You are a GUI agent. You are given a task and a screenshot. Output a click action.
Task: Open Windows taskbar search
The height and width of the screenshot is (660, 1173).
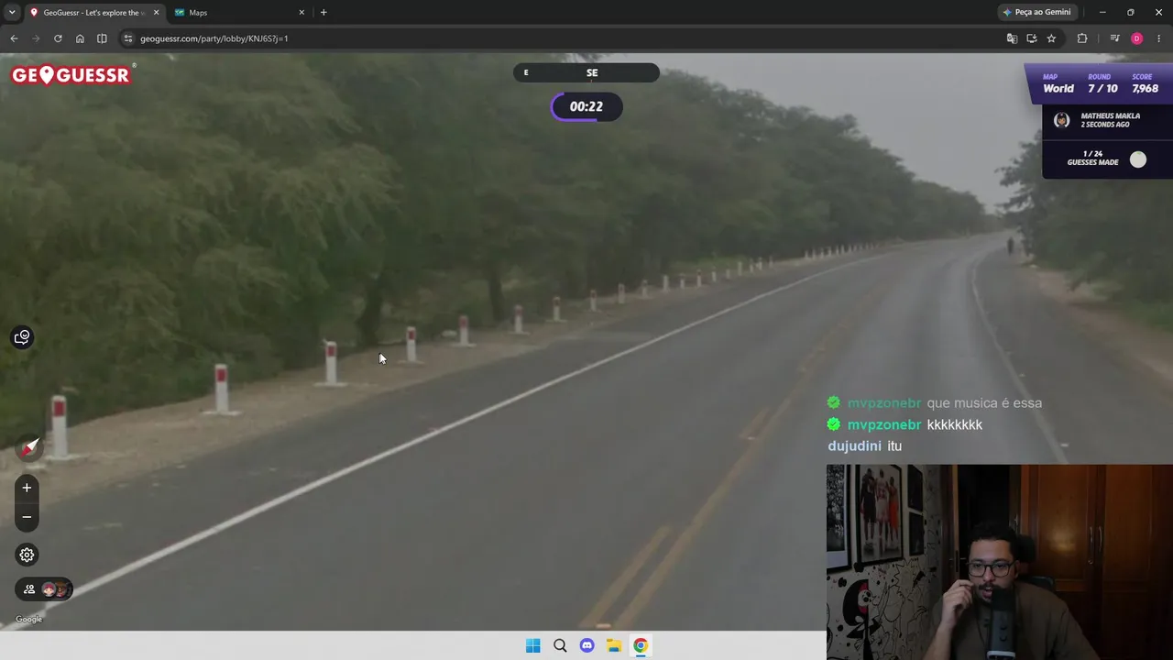560,645
